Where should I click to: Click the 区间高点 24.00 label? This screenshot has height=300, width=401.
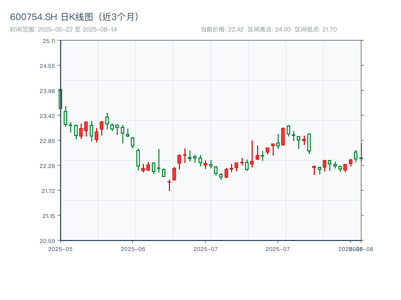pyautogui.click(x=269, y=29)
